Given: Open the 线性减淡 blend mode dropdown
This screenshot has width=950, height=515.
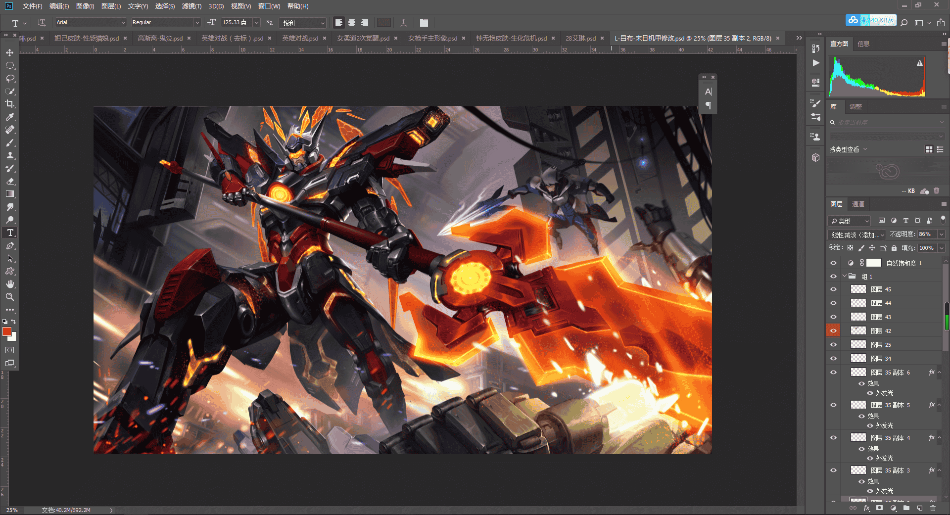Looking at the screenshot, I should tap(857, 234).
